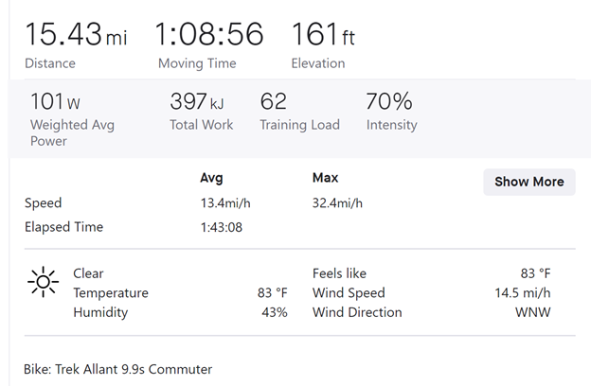Click the Feels like label
Image resolution: width=591 pixels, height=386 pixels.
[339, 273]
